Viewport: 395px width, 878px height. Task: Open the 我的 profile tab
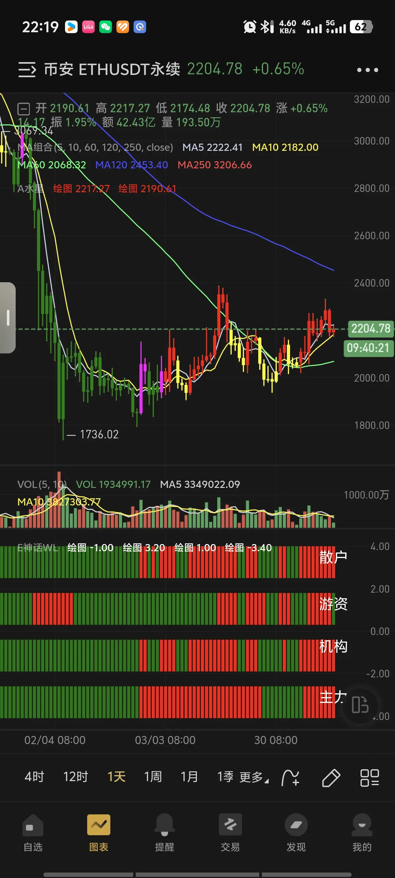[362, 833]
